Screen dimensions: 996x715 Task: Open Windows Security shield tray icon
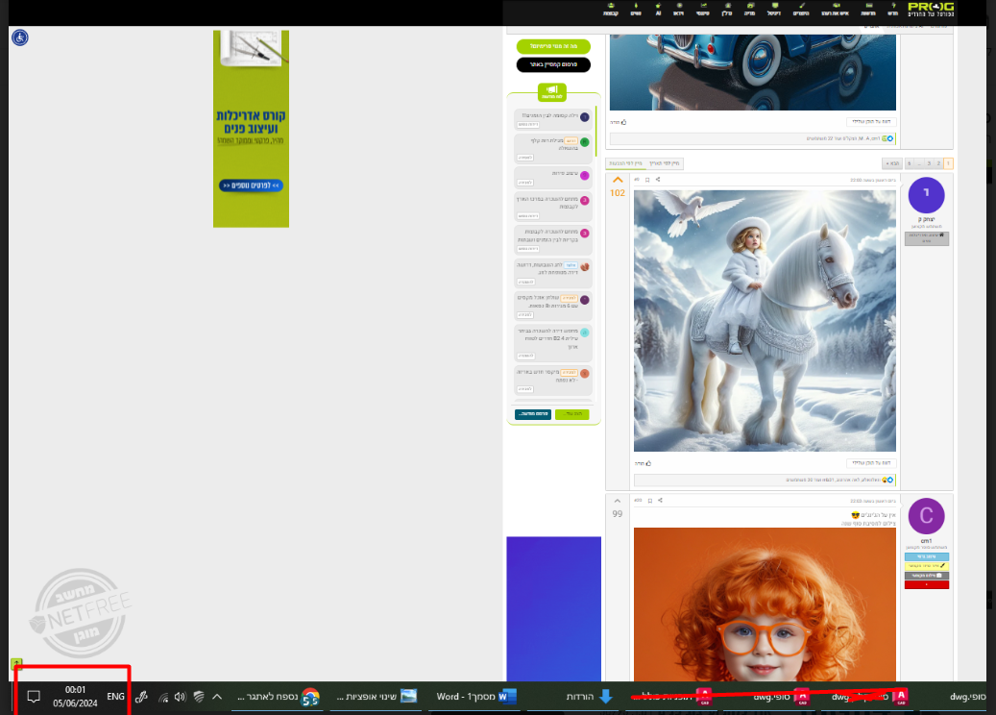(199, 697)
